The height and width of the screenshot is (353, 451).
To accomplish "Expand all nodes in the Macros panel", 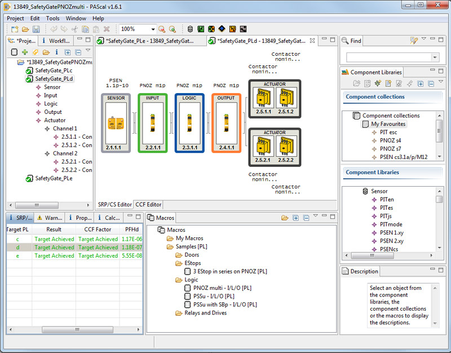I will coord(295,218).
